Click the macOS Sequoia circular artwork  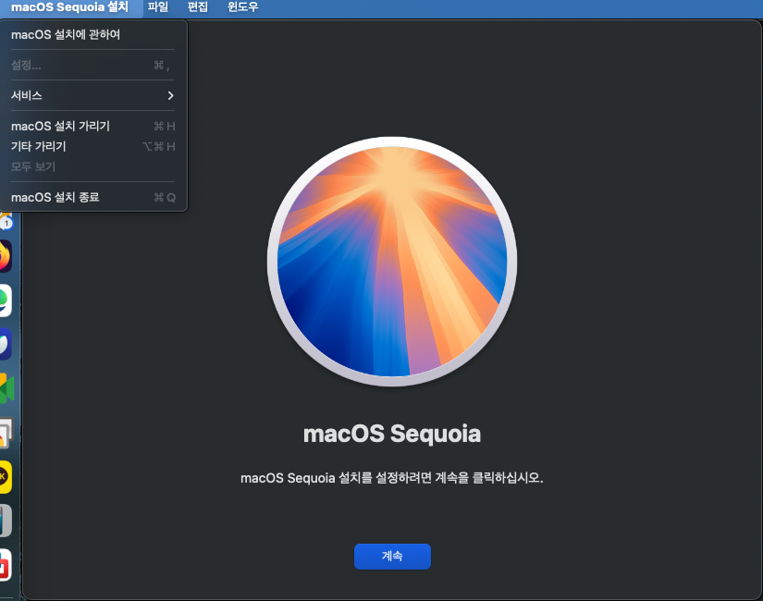pyautogui.click(x=392, y=262)
